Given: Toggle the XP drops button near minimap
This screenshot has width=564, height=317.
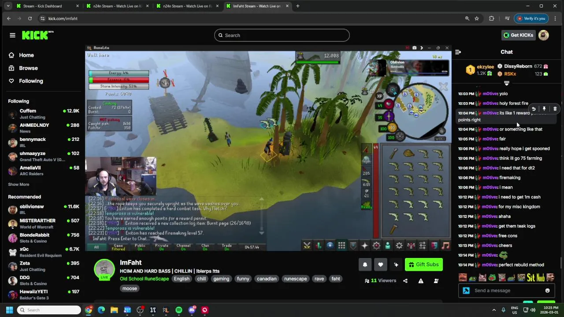Looking at the screenshot, I should [x=380, y=96].
